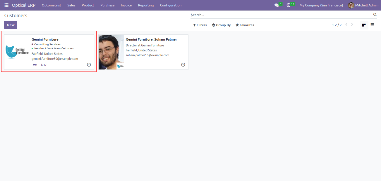The width and height of the screenshot is (381, 181).
Task: Open the Purchase menu
Action: [107, 5]
